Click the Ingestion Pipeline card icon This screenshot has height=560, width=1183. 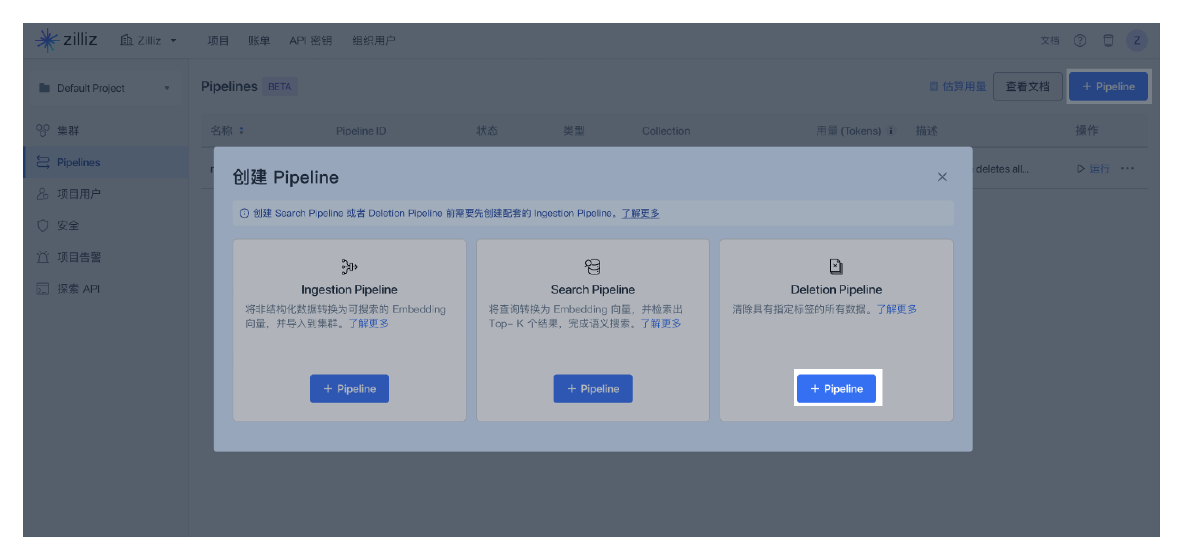click(x=349, y=266)
